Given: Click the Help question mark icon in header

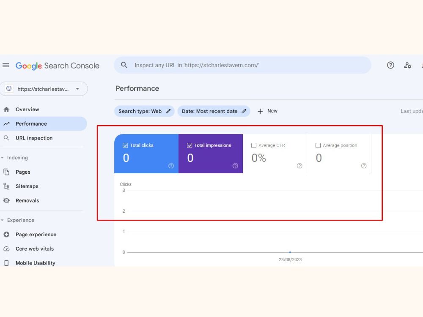Looking at the screenshot, I should pos(390,65).
